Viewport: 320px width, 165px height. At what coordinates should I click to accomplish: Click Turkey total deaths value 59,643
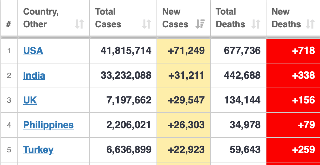(x=245, y=149)
